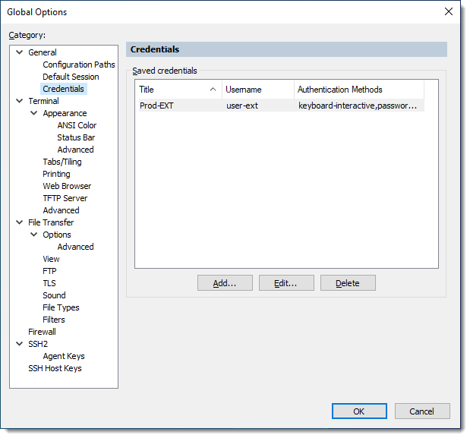Open the Tabs/Tiling category
This screenshot has height=438, width=470.
[x=62, y=162]
